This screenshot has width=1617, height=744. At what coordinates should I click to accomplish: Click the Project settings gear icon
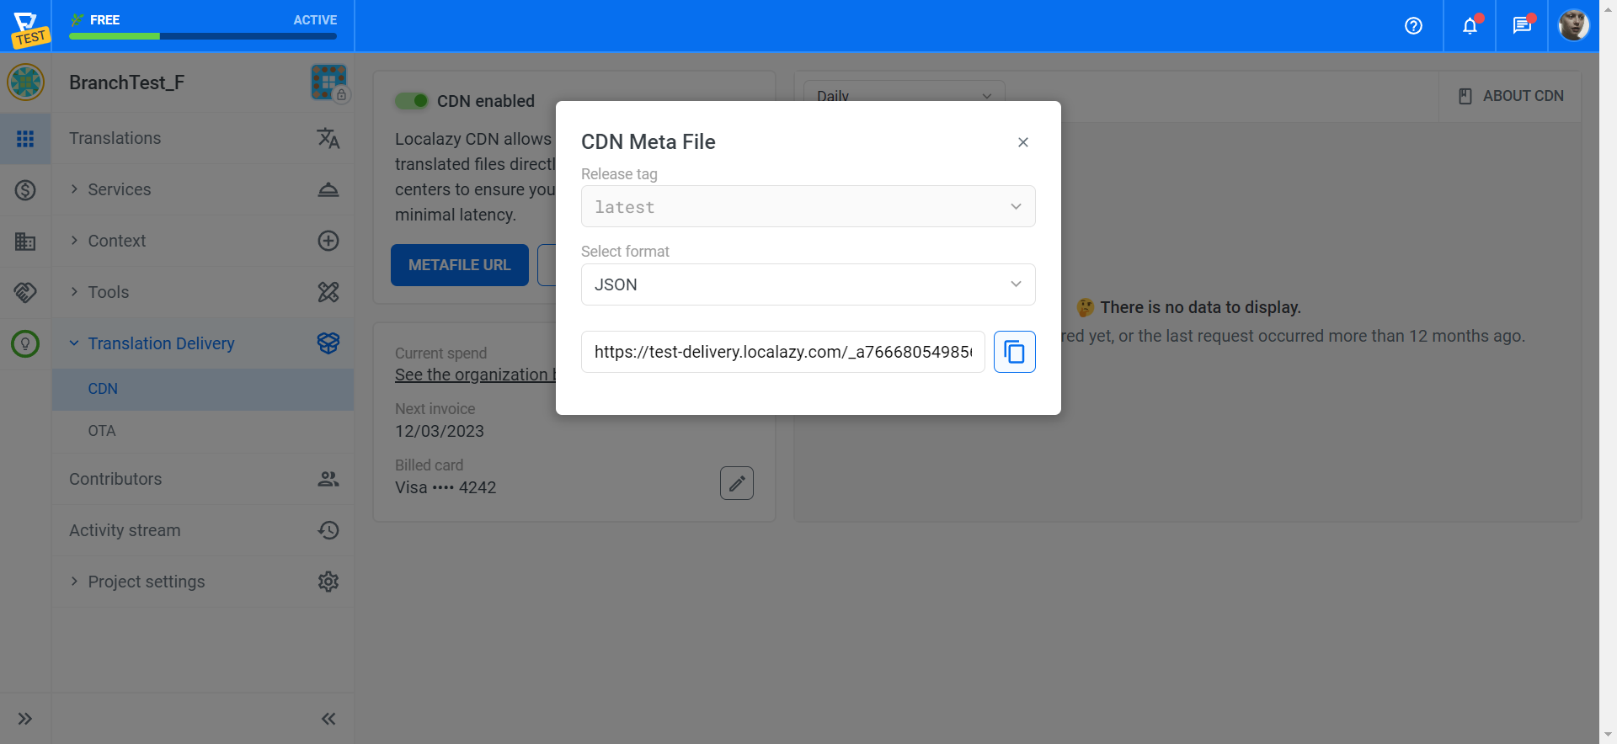click(328, 582)
